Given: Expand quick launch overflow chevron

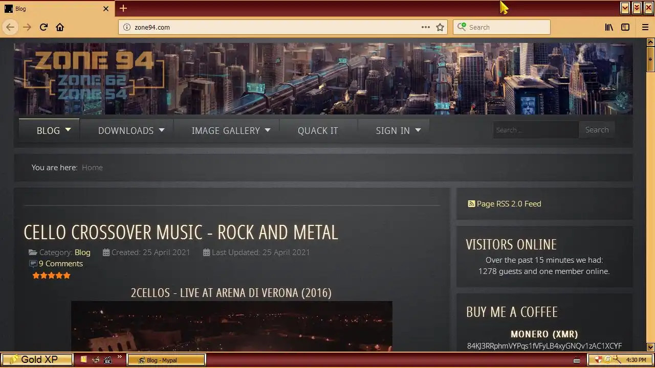Looking at the screenshot, I should click(x=120, y=357).
